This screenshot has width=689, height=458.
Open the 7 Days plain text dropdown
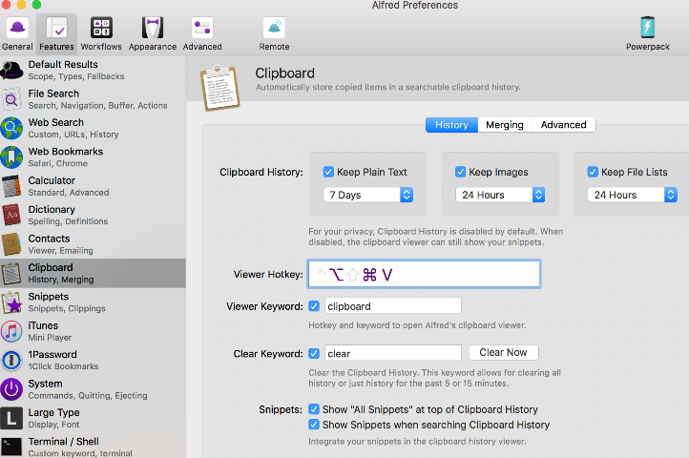[368, 195]
